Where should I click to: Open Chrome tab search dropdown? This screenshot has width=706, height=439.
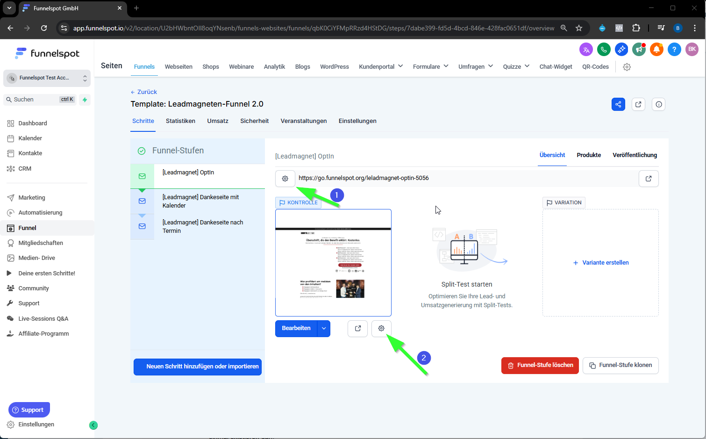tap(9, 8)
